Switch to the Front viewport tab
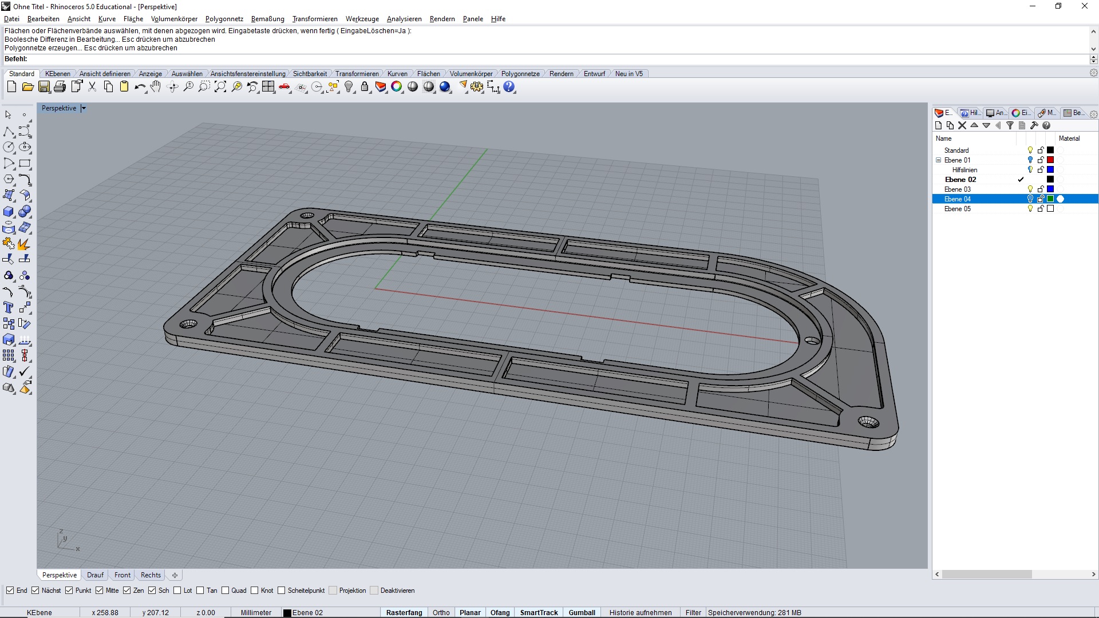The image size is (1099, 618). pyautogui.click(x=122, y=575)
